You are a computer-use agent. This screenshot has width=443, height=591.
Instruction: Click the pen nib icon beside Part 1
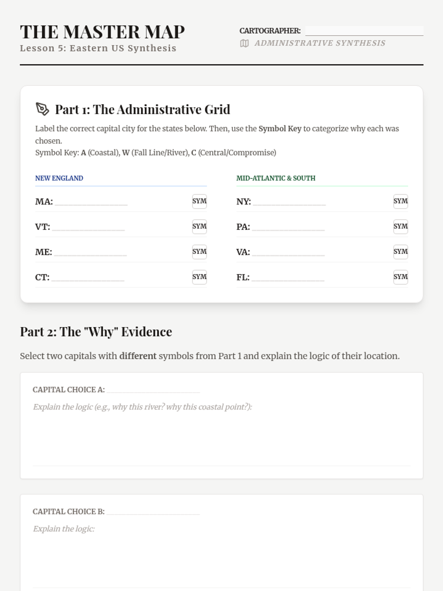[x=42, y=109]
